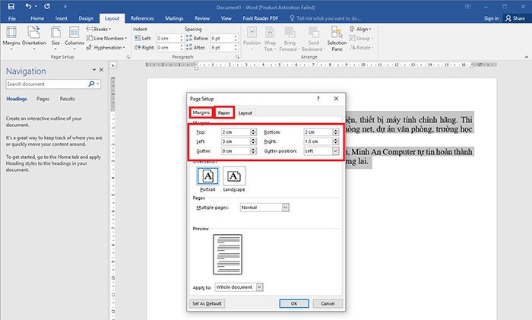Click the search magnifier in Navigation pane
Screen dimensions: 532x320
91,84
